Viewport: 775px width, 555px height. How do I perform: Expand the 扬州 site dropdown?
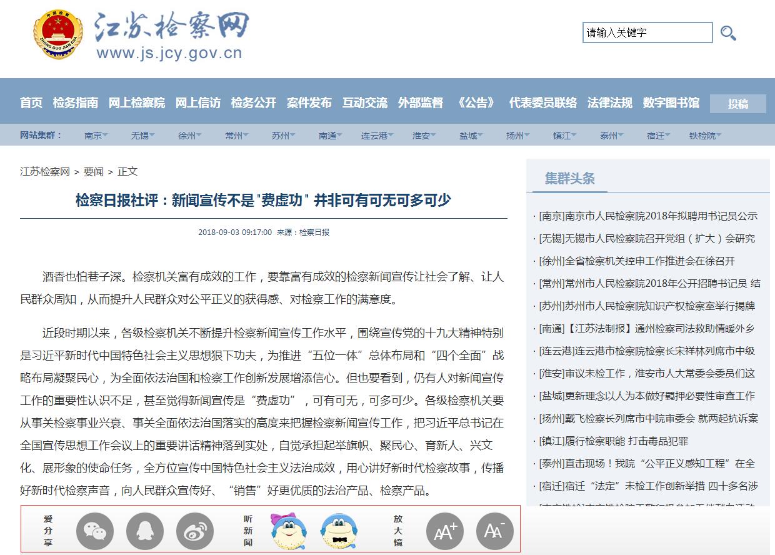click(x=518, y=135)
